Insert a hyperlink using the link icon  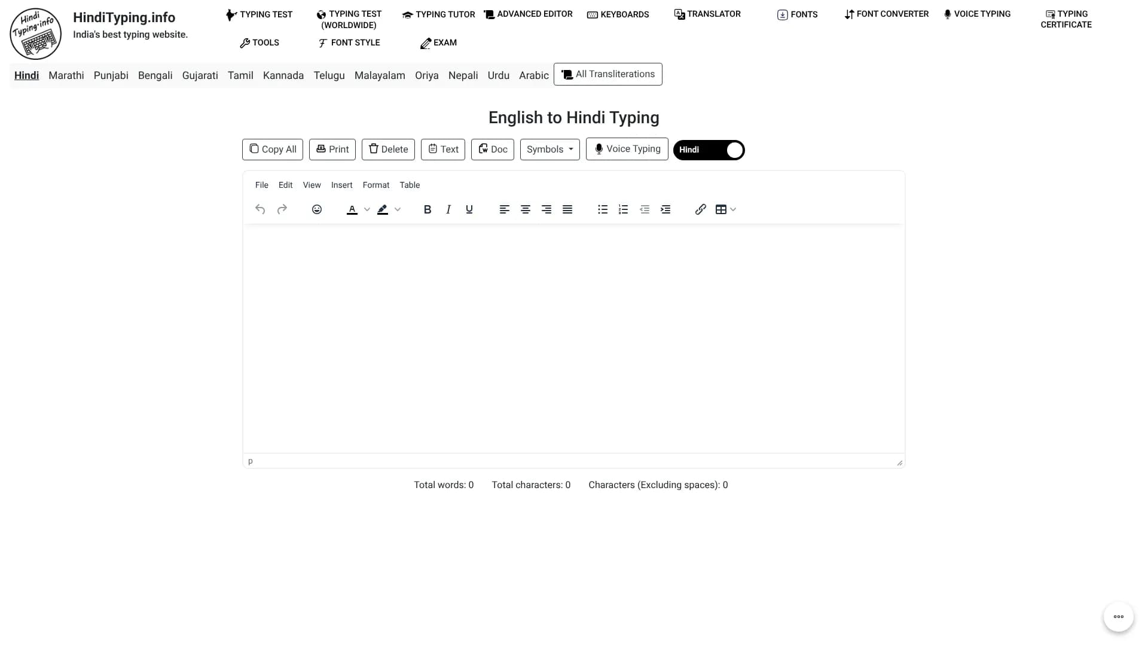(x=700, y=209)
